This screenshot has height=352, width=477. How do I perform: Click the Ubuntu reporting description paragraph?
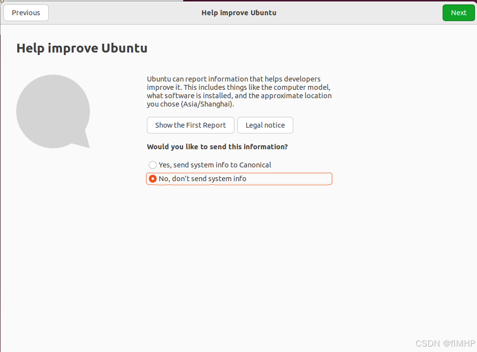(x=239, y=91)
